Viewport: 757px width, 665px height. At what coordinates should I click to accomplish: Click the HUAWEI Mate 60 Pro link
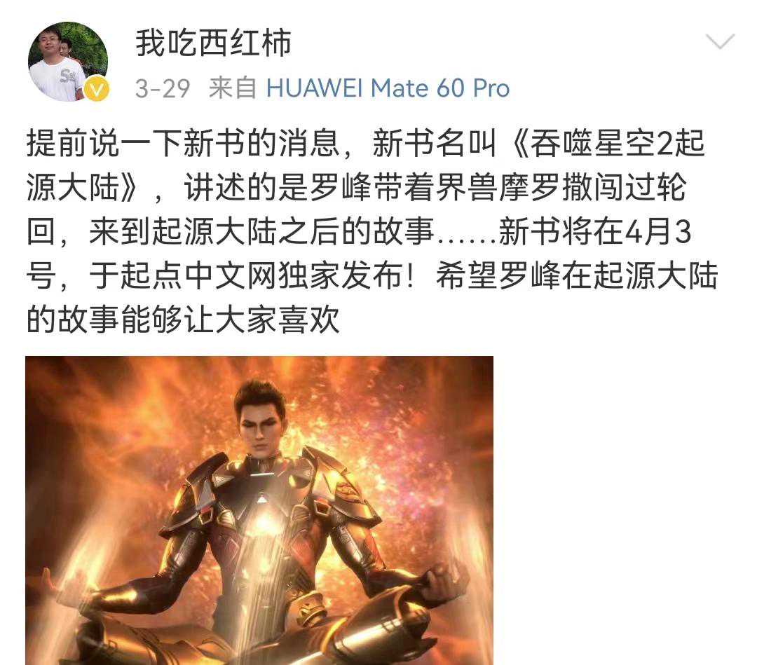click(388, 88)
